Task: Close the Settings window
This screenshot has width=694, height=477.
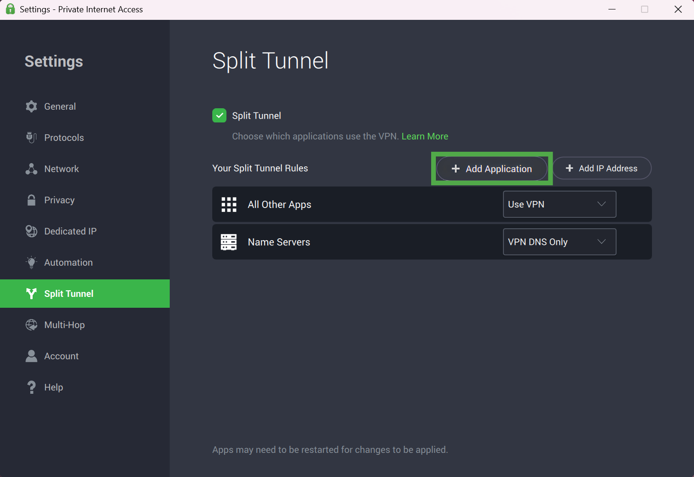Action: [x=678, y=9]
